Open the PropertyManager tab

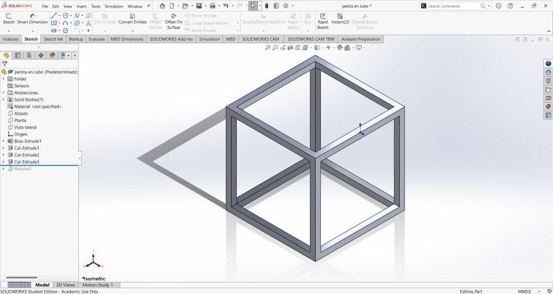pos(18,55)
